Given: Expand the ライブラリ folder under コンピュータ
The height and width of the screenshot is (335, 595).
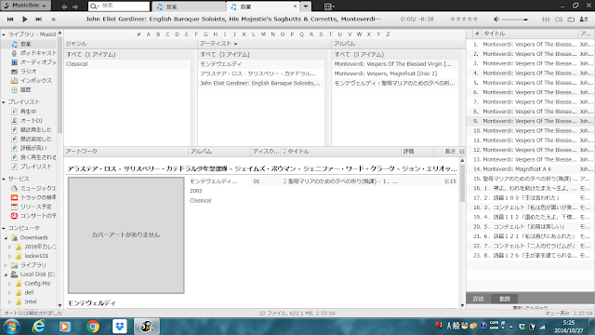Looking at the screenshot, I should point(6,265).
